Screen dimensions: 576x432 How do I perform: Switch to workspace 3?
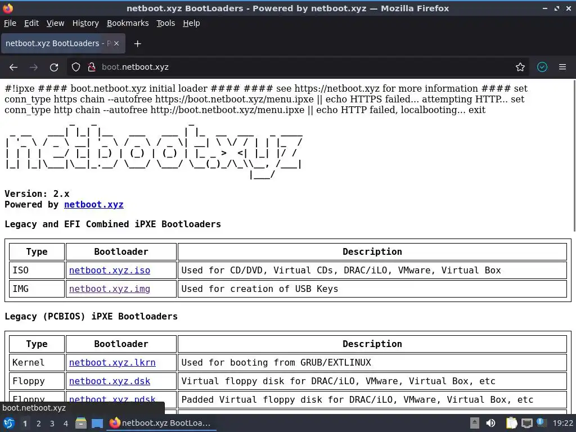click(52, 424)
